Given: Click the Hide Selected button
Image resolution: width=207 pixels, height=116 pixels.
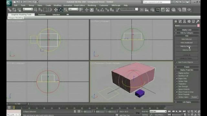Looking at the screenshot, I should click(x=187, y=39).
